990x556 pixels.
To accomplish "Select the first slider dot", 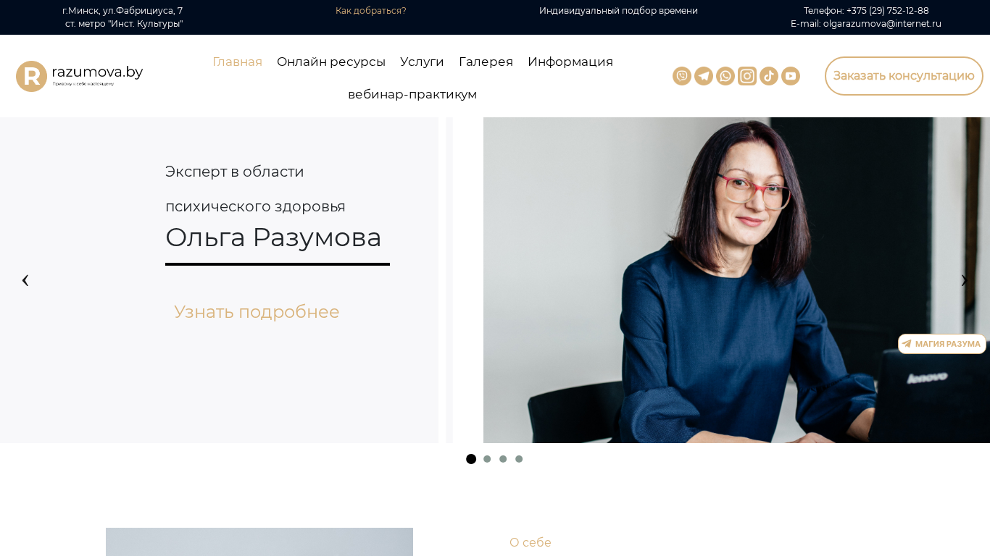I will coord(471,459).
